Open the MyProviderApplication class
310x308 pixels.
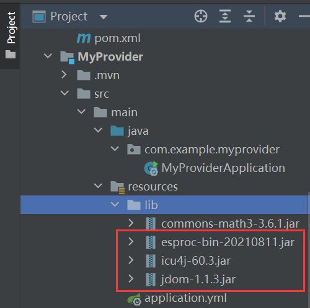tap(223, 168)
